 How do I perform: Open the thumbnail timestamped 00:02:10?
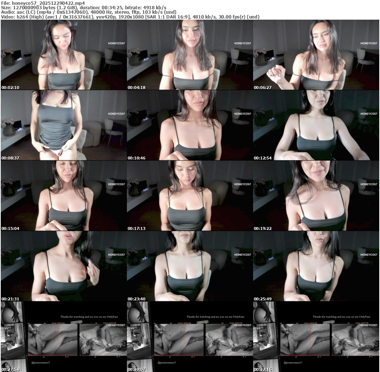point(63,55)
